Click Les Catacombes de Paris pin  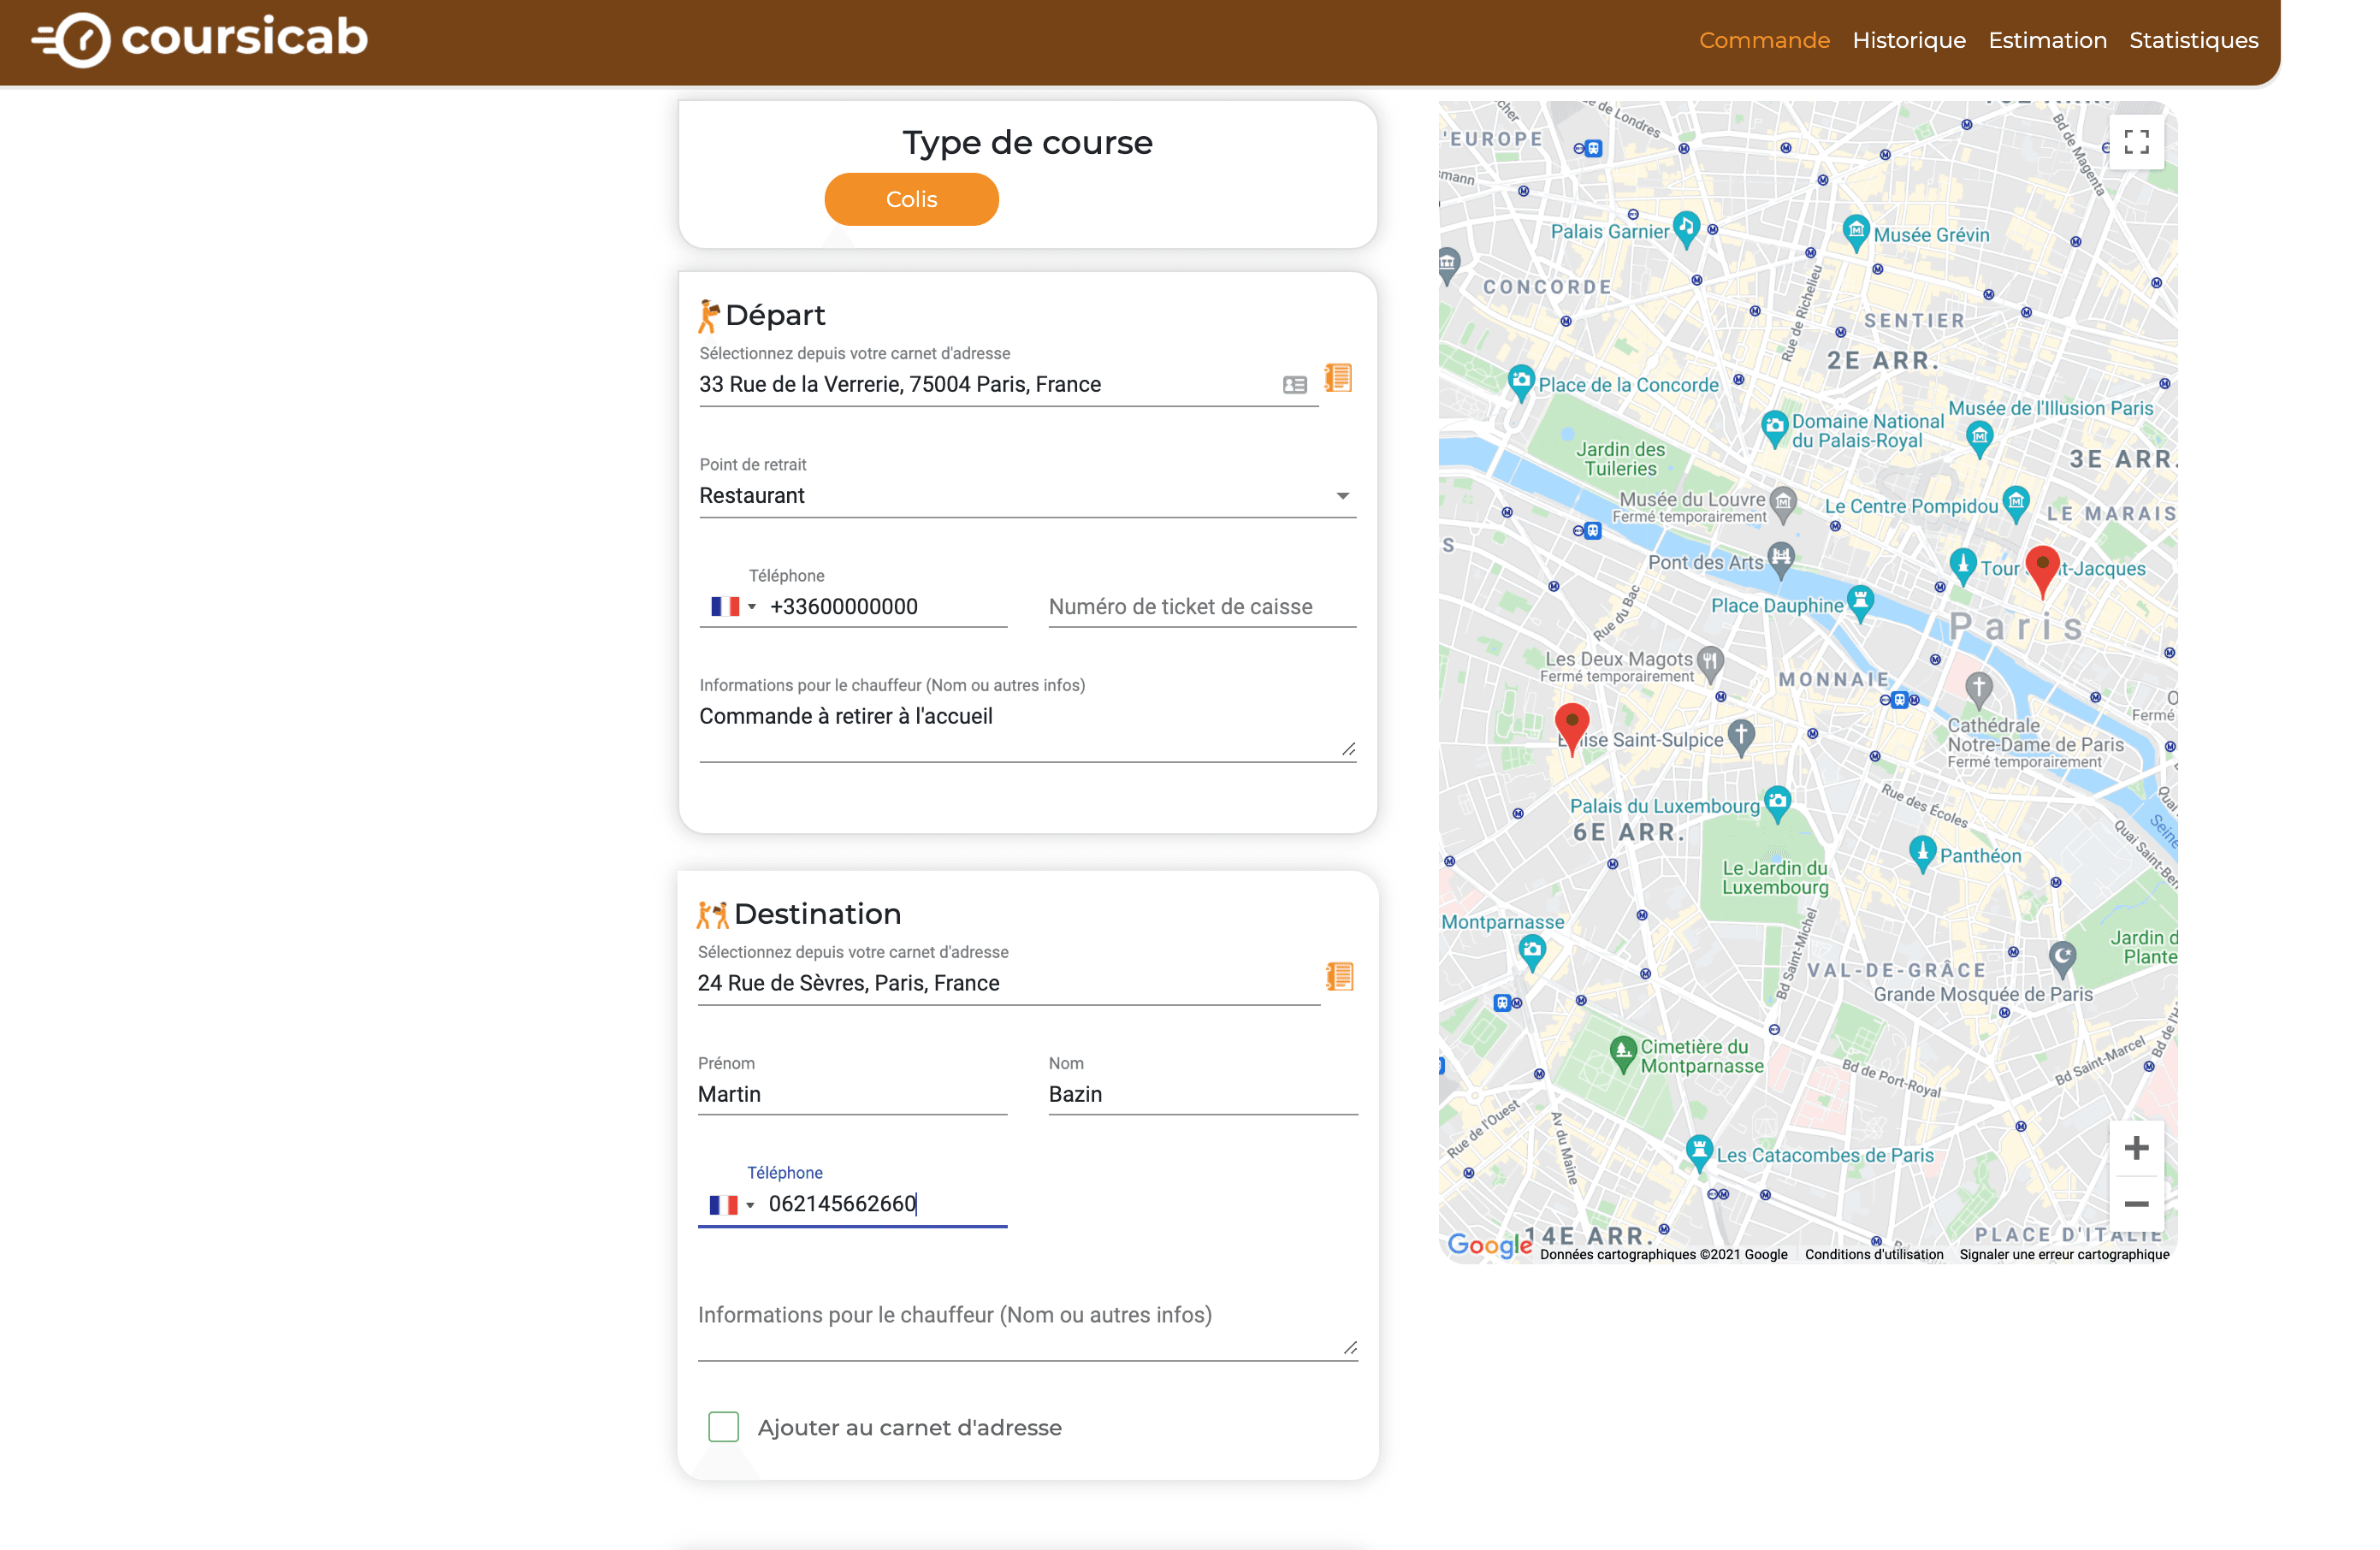tap(1698, 1153)
